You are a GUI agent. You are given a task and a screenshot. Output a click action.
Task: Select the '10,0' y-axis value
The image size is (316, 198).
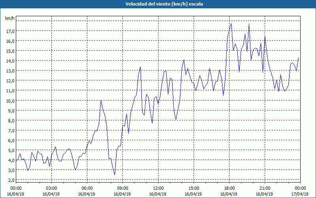[x=11, y=101]
